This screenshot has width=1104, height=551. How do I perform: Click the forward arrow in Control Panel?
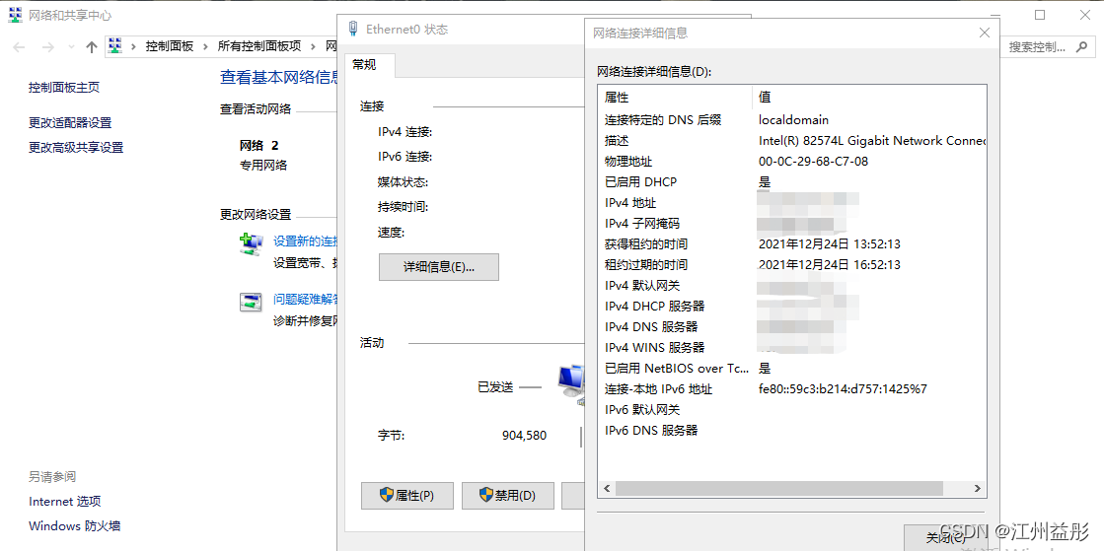48,47
